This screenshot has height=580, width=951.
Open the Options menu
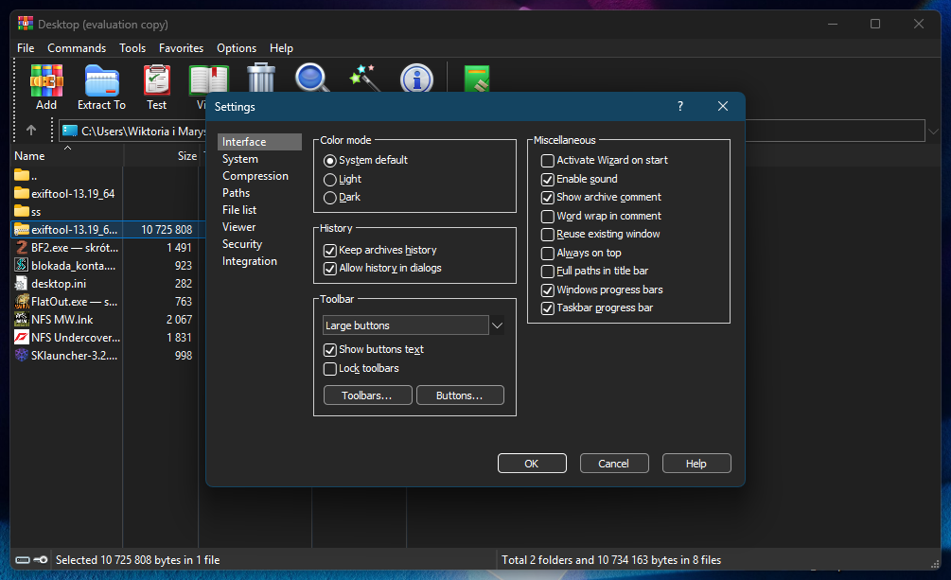click(237, 48)
